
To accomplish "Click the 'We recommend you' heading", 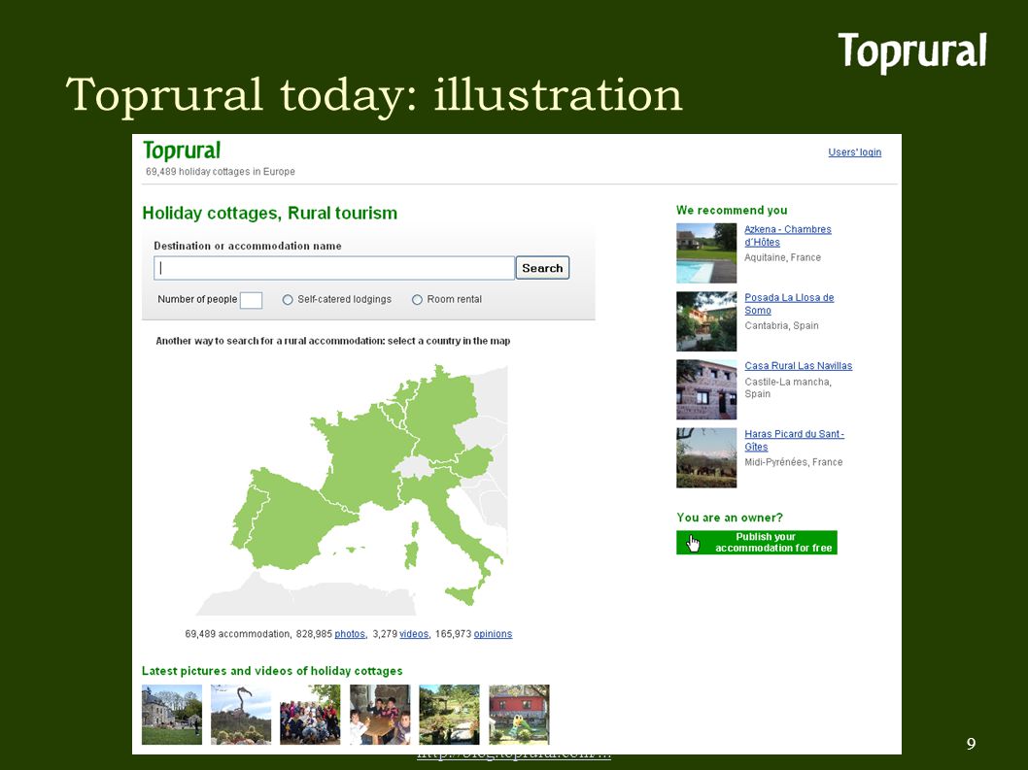I will [732, 210].
